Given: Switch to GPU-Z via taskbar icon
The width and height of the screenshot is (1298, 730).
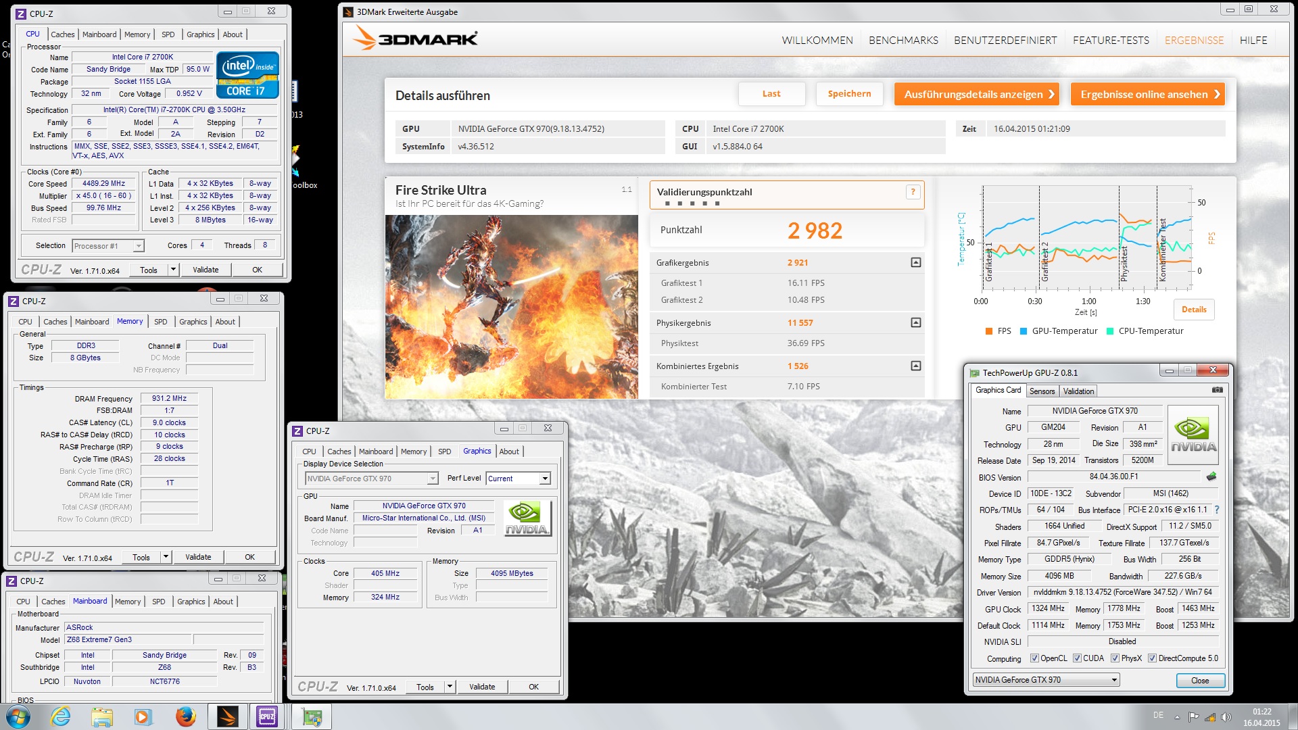Looking at the screenshot, I should point(311,716).
